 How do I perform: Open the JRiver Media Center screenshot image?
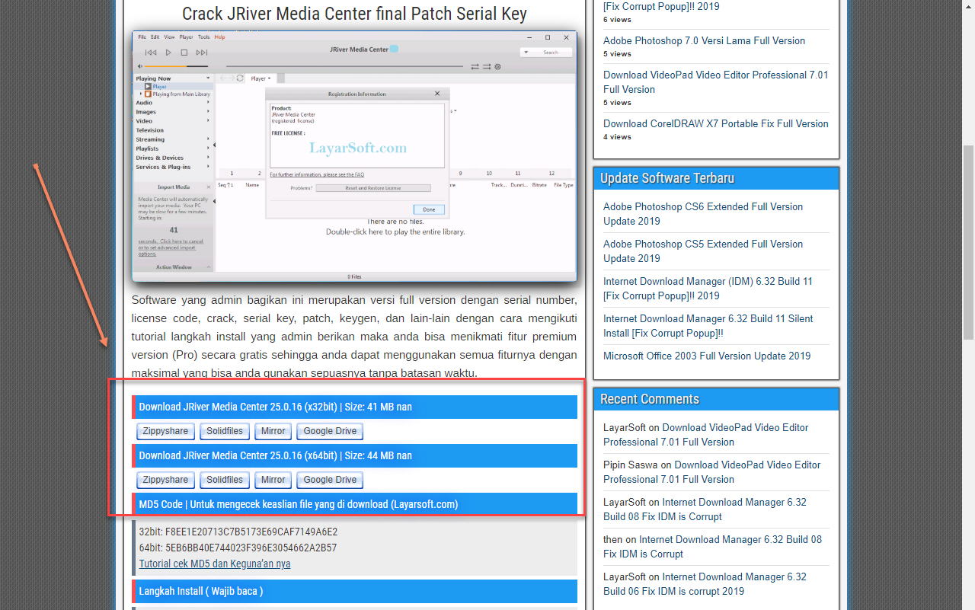tap(354, 156)
